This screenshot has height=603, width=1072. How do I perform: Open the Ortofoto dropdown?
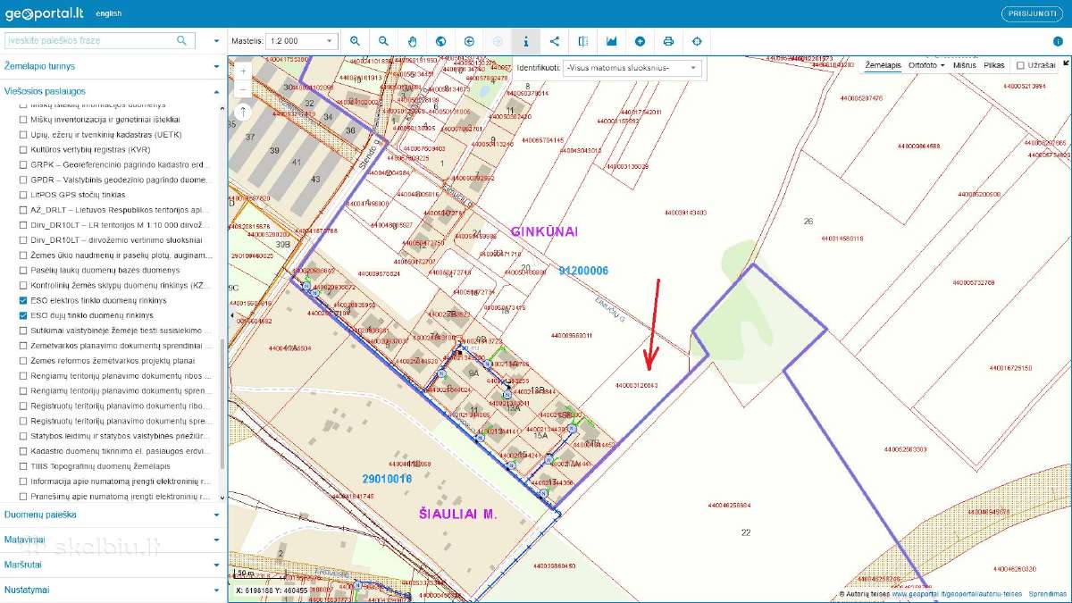[x=926, y=65]
